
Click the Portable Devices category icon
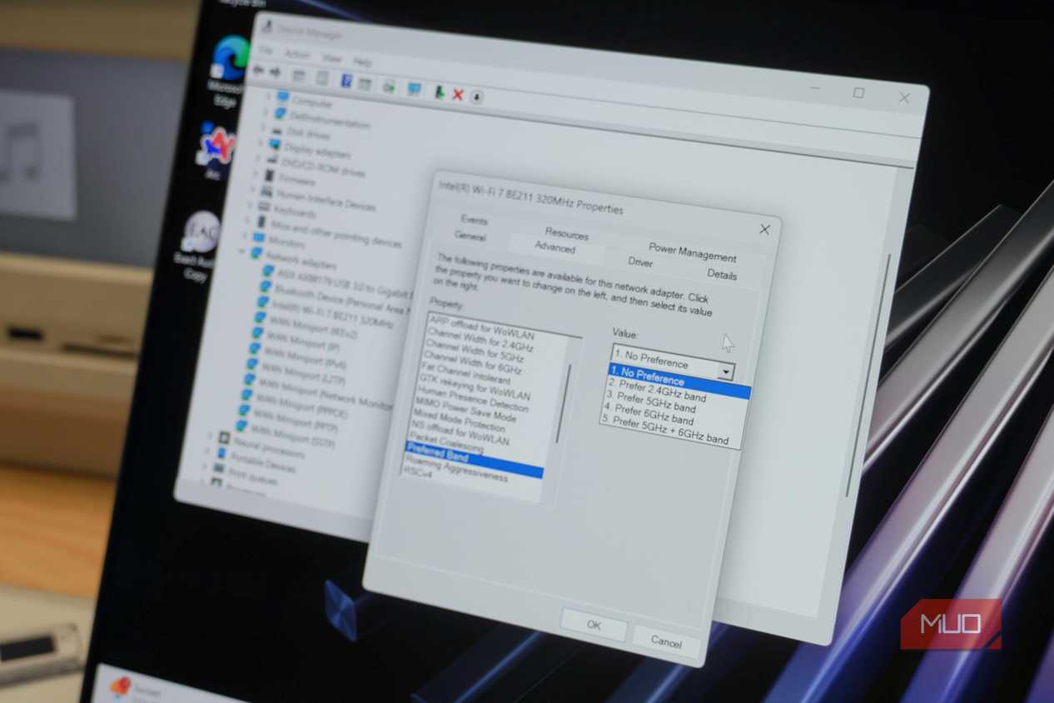click(x=221, y=453)
